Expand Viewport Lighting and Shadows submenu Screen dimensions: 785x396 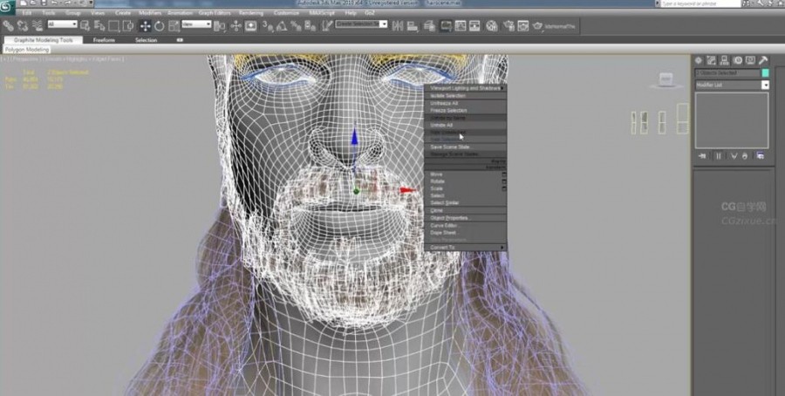(x=466, y=88)
